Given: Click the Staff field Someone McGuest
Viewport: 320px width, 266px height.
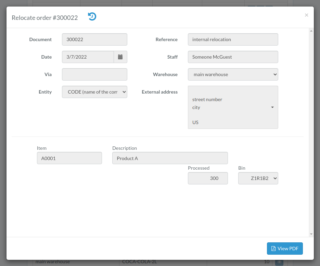Looking at the screenshot, I should (233, 57).
